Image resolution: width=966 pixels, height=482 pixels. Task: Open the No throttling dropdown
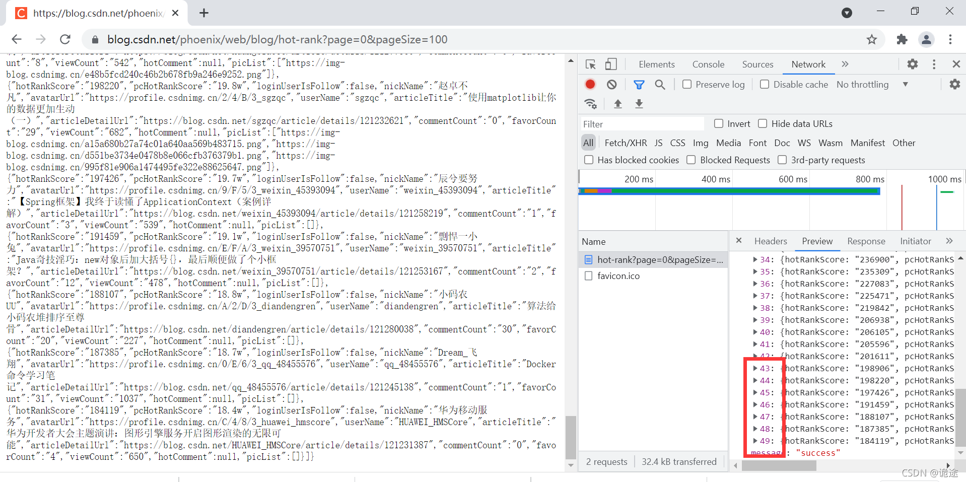point(872,85)
